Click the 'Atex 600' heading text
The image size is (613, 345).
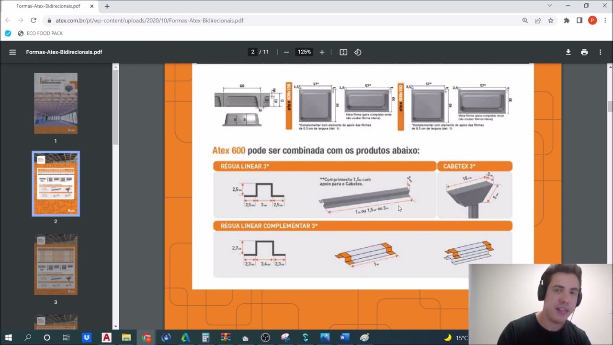pos(229,150)
